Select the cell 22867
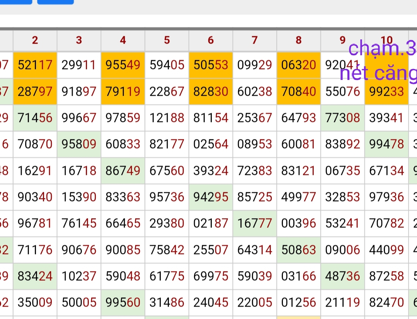417x319 pixels. pyautogui.click(x=167, y=92)
